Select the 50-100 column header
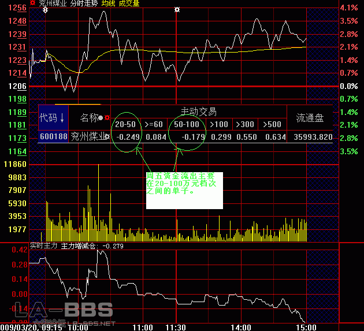 [186, 125]
